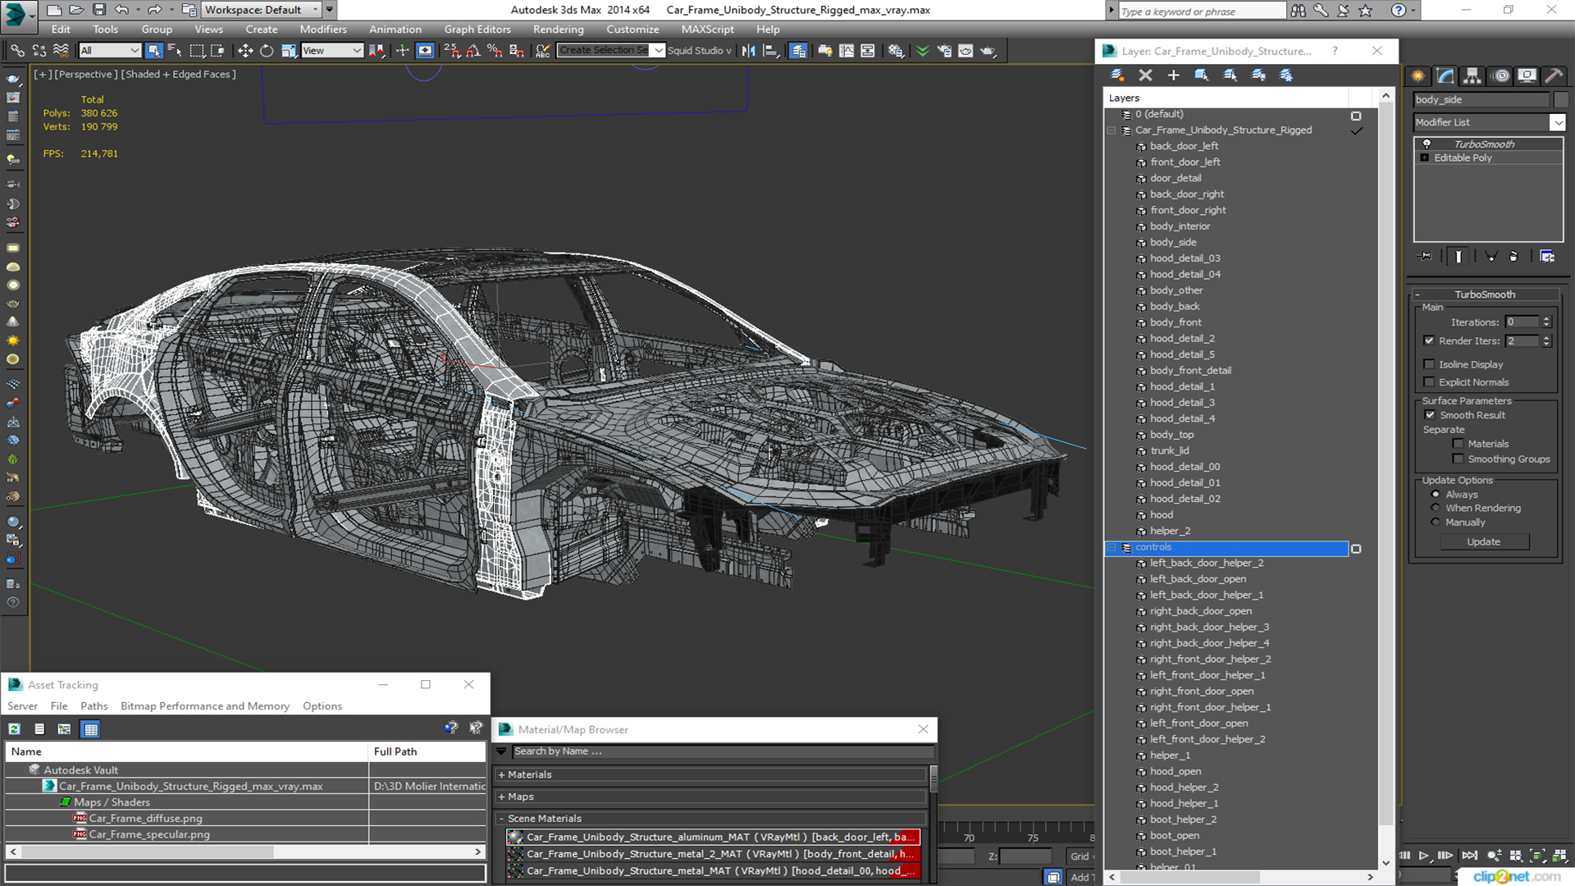
Task: Delete highlighted layer with X icon
Action: [1146, 75]
